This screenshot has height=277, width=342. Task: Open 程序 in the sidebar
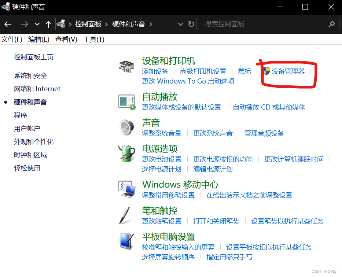21,115
